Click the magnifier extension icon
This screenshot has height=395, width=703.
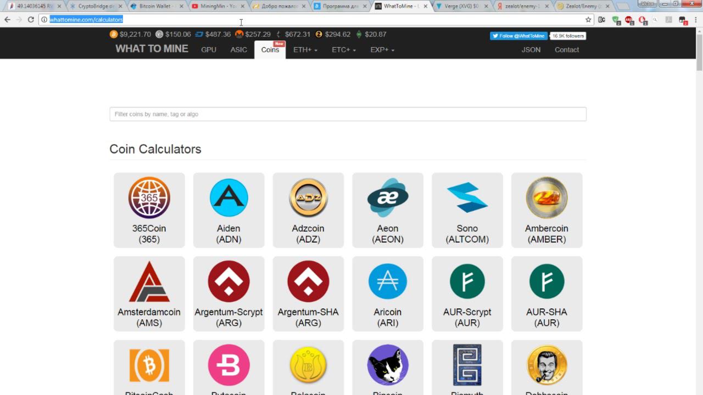coord(655,20)
